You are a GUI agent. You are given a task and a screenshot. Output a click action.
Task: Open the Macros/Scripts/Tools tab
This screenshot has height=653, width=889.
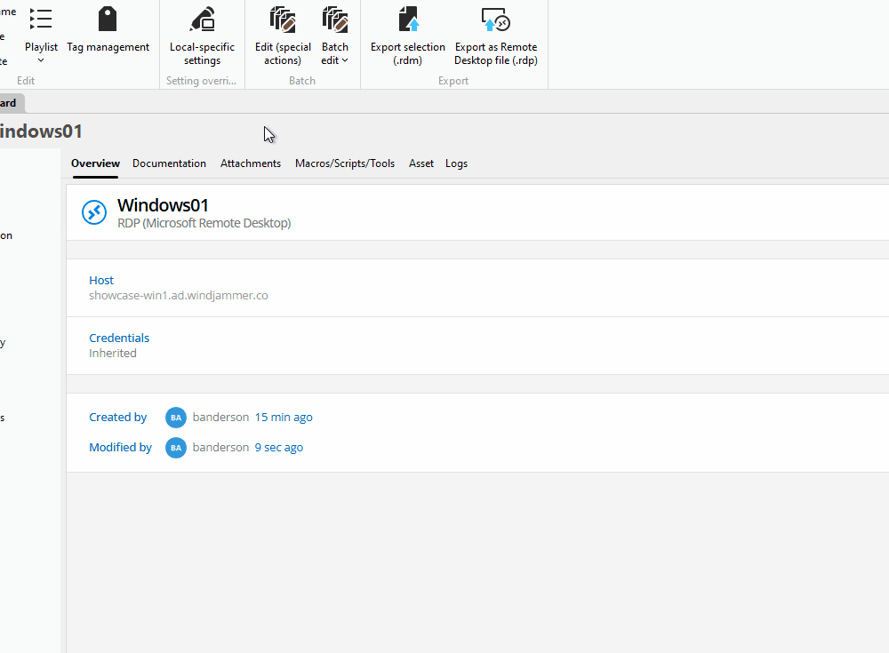tap(345, 163)
